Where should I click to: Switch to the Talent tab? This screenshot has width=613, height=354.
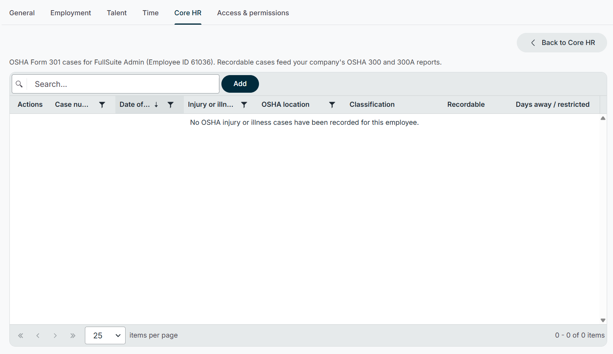point(117,13)
